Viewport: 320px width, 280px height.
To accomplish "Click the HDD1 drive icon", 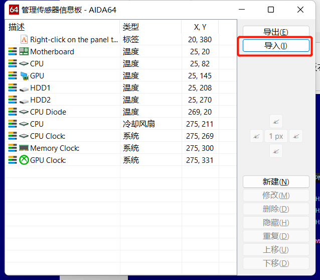I will point(24,89).
